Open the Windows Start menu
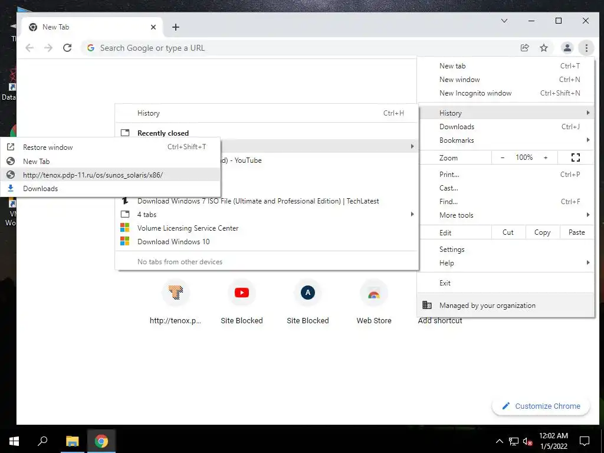Viewport: 604px width, 453px height. point(14,441)
